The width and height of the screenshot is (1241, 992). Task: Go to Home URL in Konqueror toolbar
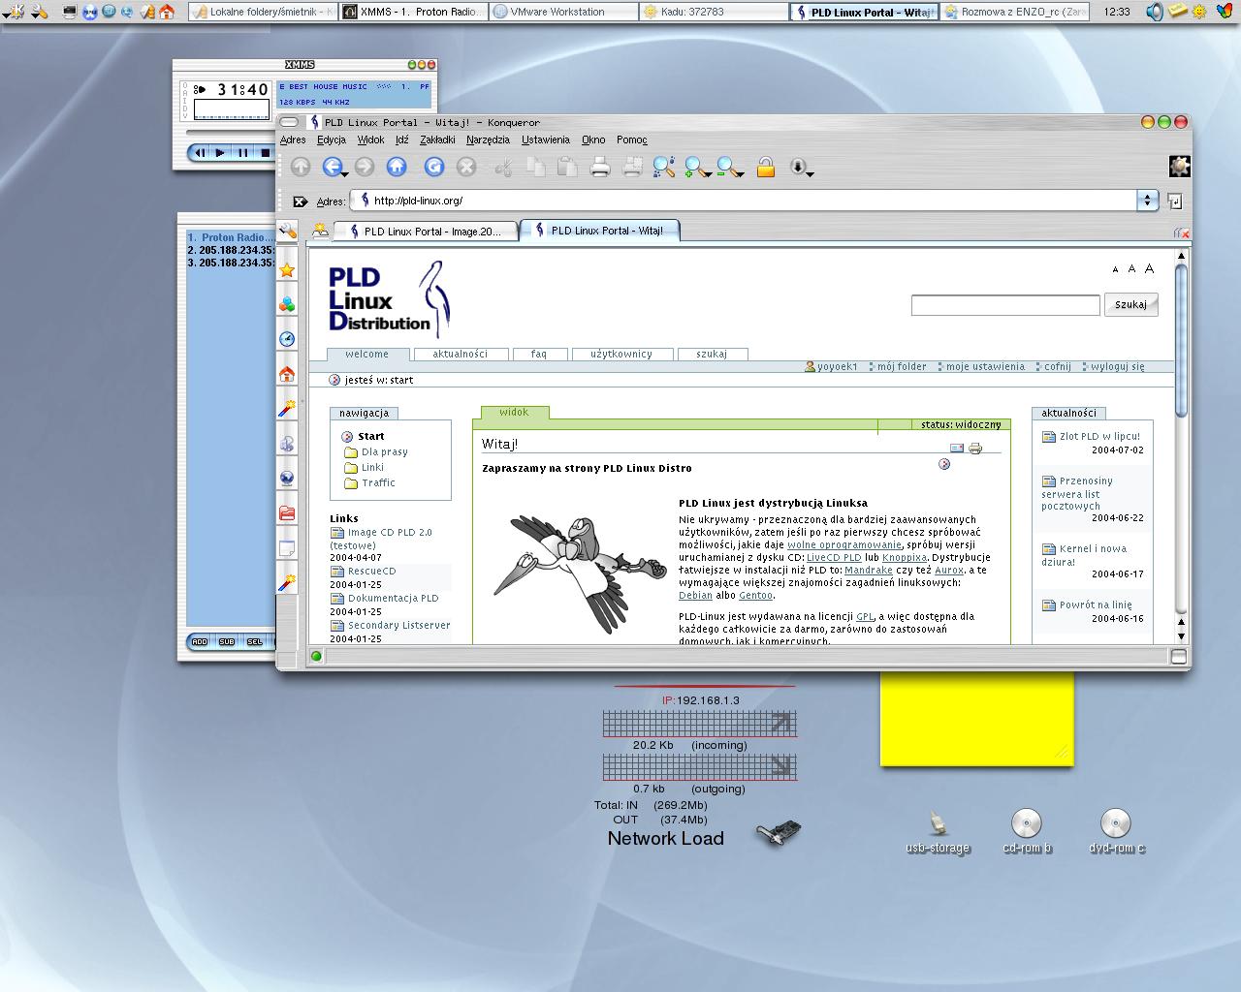coord(397,167)
